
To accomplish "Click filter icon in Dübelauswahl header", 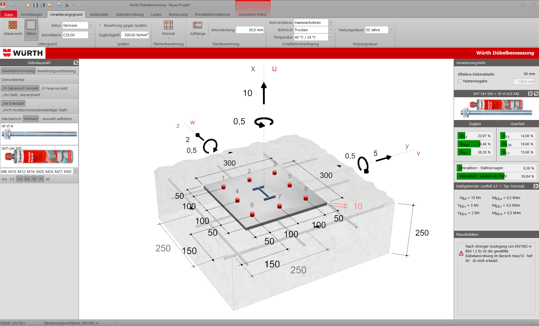I will tap(76, 63).
